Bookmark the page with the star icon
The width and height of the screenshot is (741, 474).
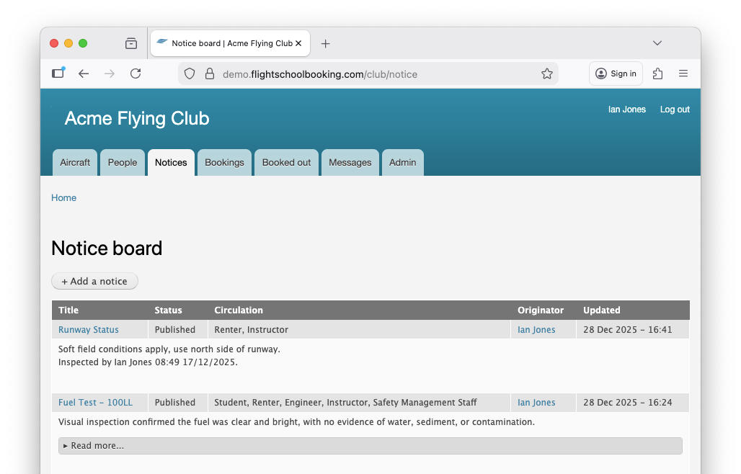[546, 73]
